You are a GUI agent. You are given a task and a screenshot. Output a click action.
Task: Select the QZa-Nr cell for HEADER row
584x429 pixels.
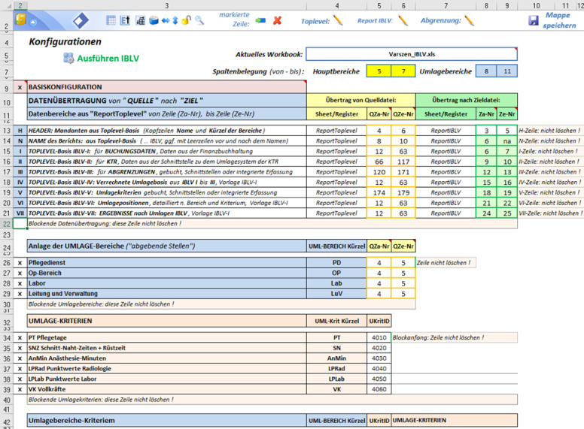click(x=379, y=130)
